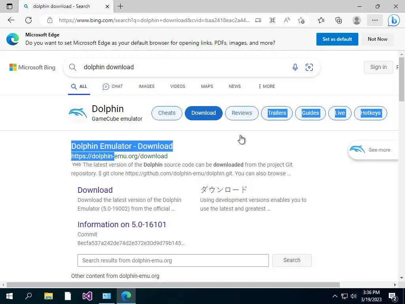The image size is (405, 304).
Task: Dismiss prompt with Not Now
Action: (377, 39)
